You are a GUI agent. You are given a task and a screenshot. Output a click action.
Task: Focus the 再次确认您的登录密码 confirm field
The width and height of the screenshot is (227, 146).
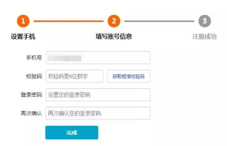coord(98,113)
